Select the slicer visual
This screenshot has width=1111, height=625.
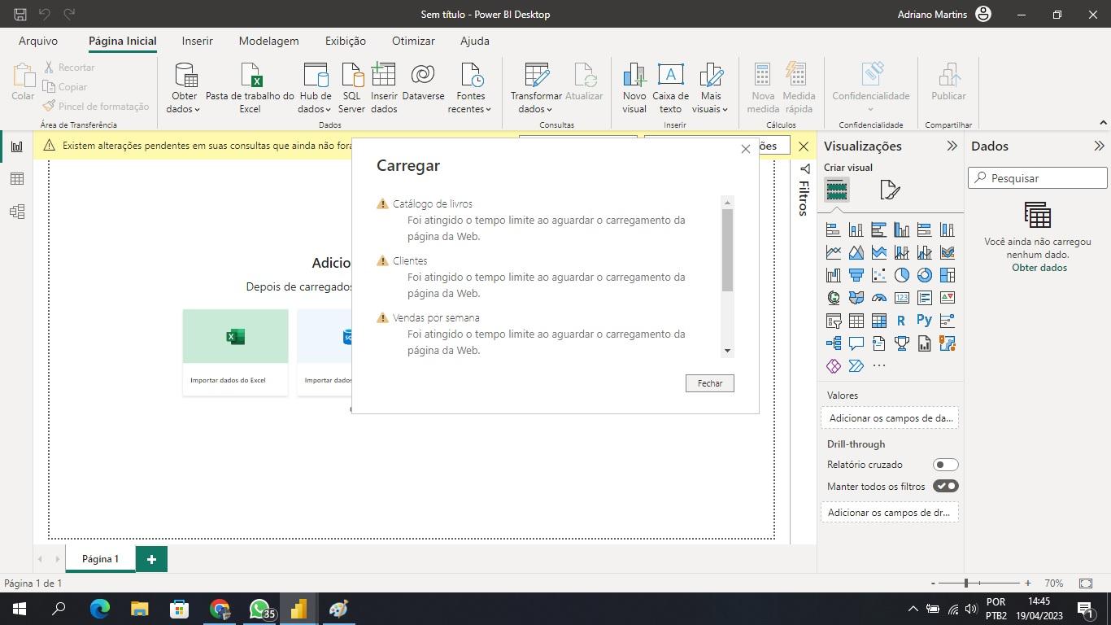tap(834, 321)
